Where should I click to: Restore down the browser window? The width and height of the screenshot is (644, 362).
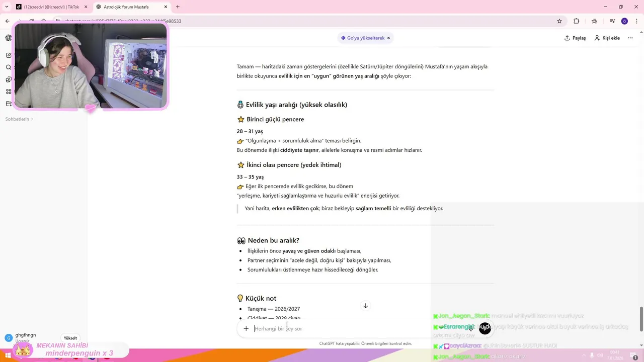tap(621, 7)
